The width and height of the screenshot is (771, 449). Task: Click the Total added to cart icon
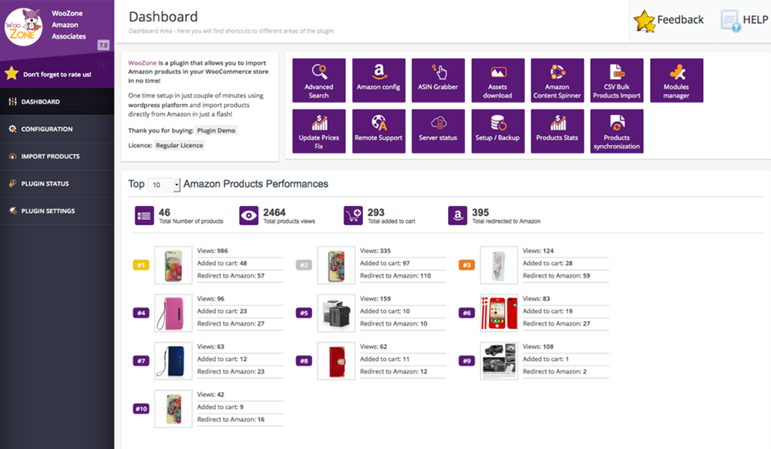[x=353, y=215]
